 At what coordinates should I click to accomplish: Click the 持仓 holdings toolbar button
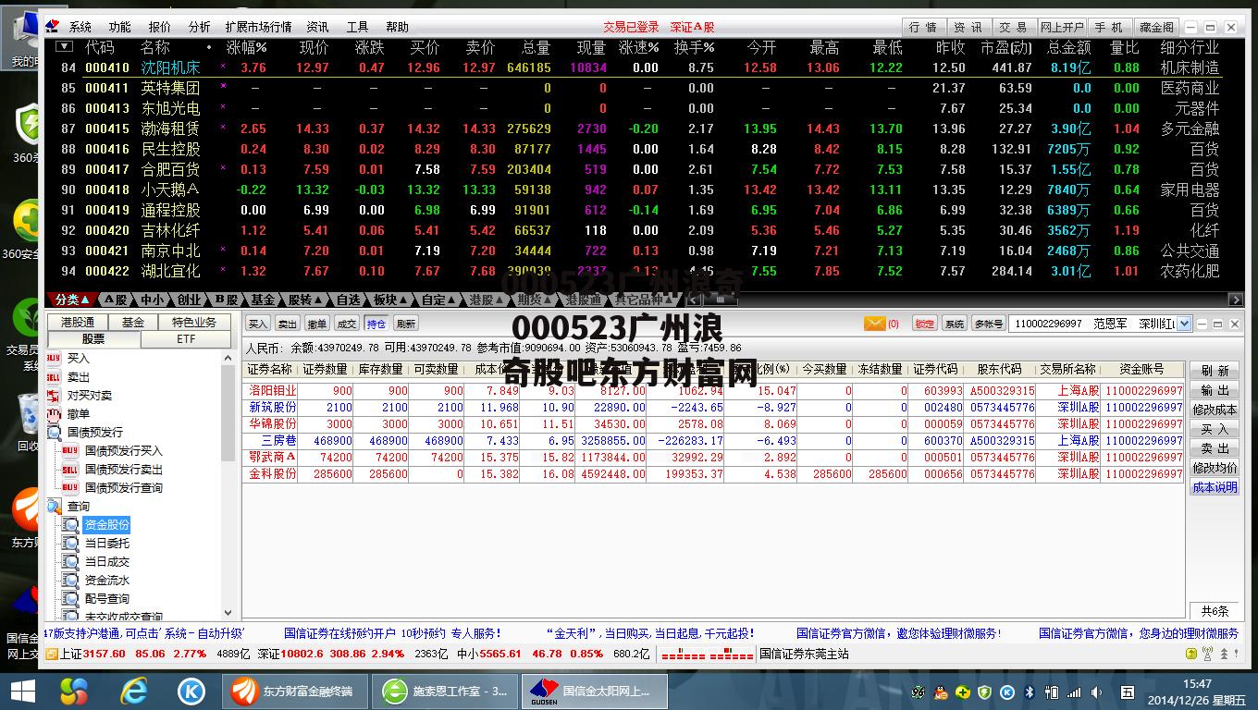pos(376,324)
